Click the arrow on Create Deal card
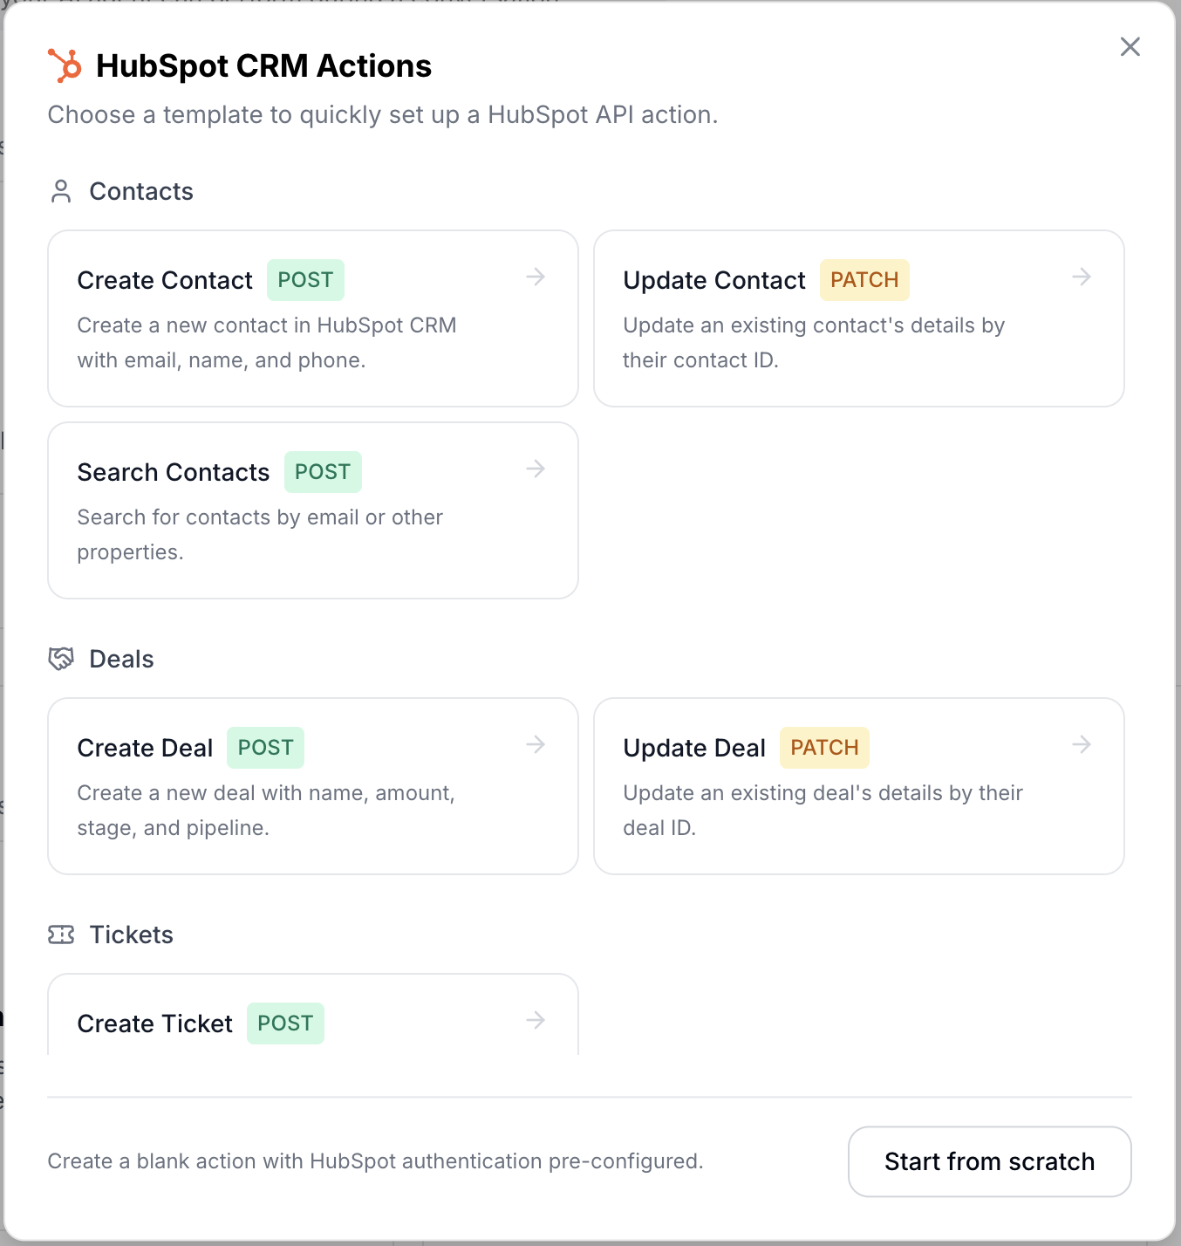Viewport: 1181px width, 1246px height. [536, 744]
